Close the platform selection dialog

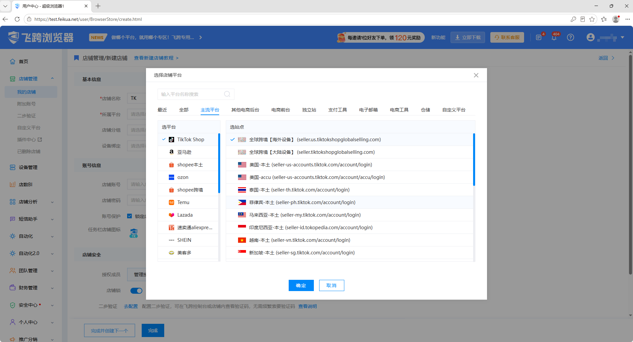coord(476,75)
